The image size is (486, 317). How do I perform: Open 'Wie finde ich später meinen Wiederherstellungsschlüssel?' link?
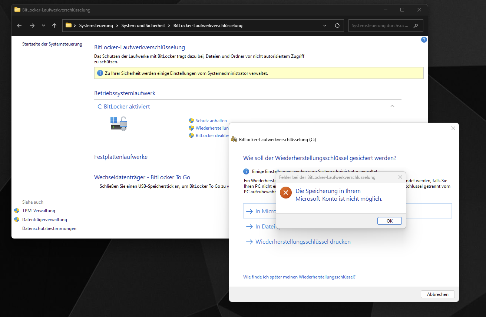299,277
